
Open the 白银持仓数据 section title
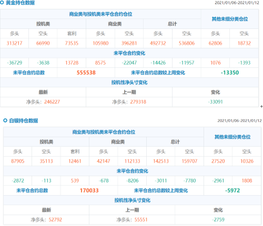[x=24, y=120]
